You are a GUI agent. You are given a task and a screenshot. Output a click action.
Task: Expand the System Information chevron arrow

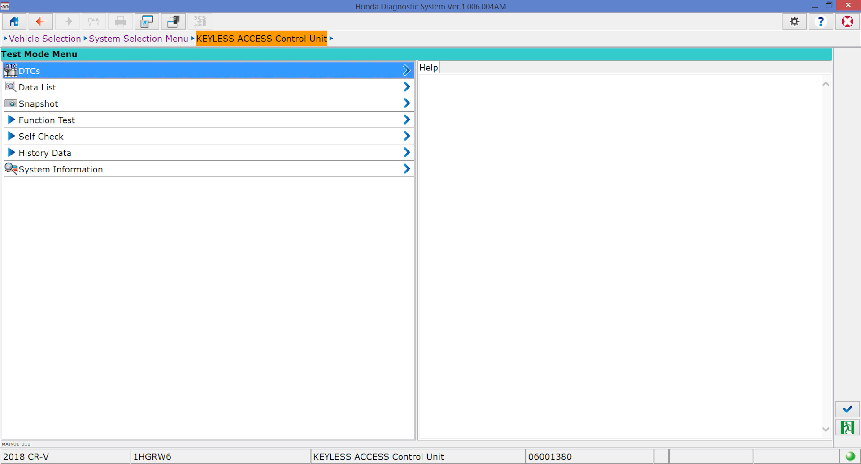406,169
